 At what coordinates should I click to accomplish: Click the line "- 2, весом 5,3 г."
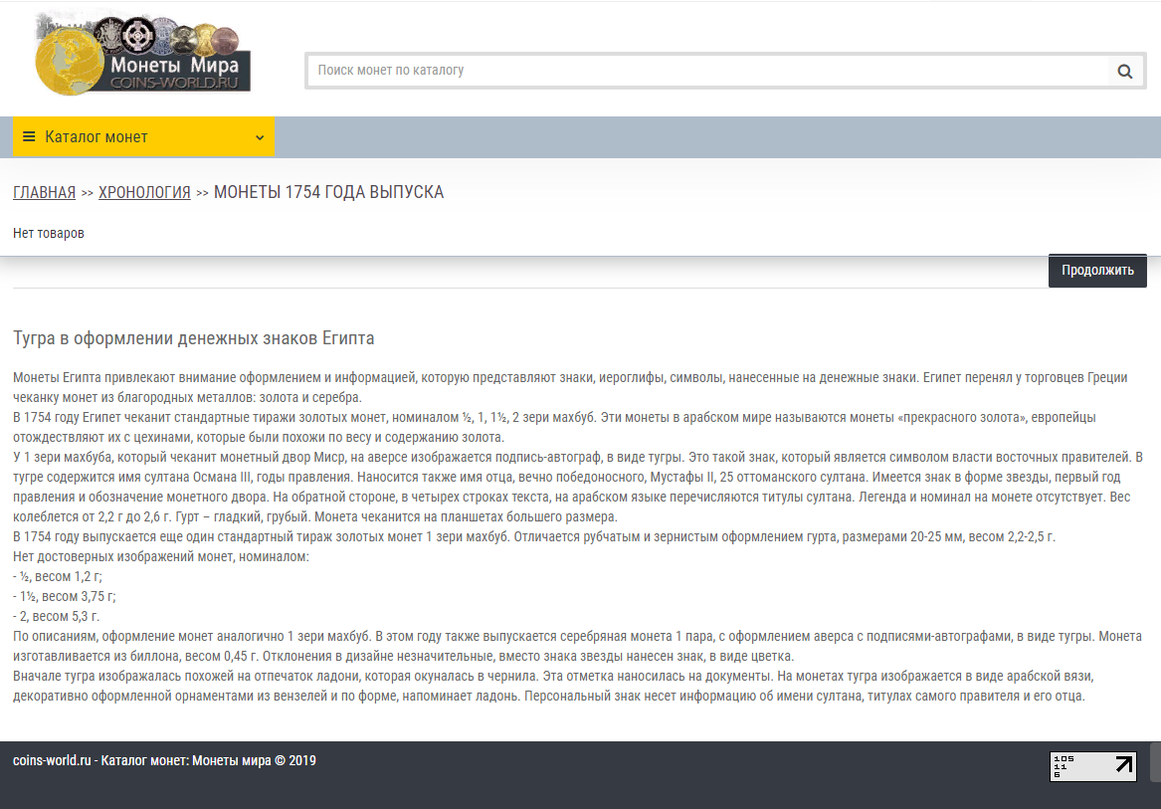tap(57, 616)
